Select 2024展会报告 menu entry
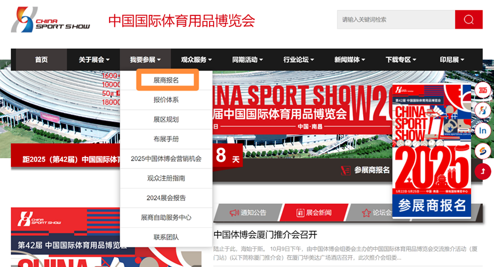 point(166,198)
